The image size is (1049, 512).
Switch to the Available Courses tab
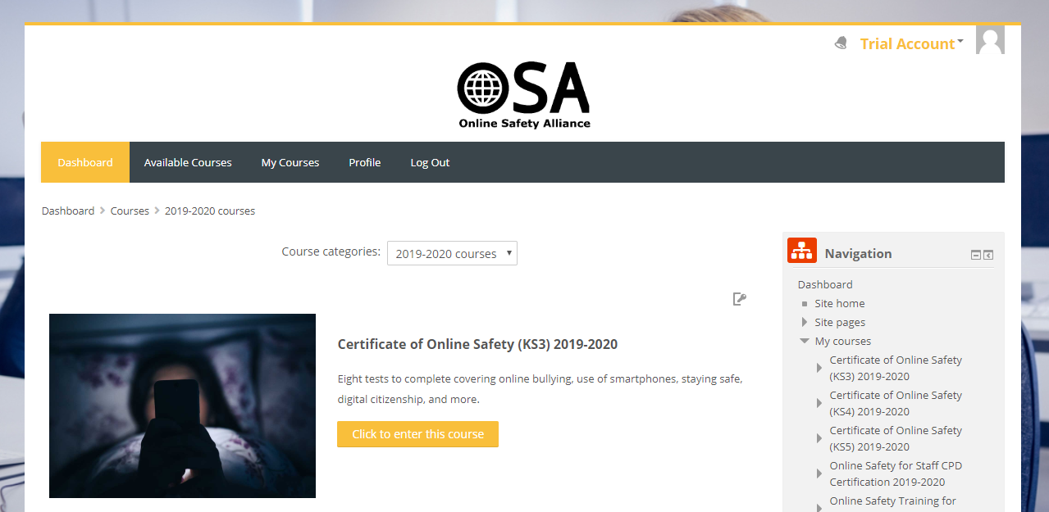(188, 161)
